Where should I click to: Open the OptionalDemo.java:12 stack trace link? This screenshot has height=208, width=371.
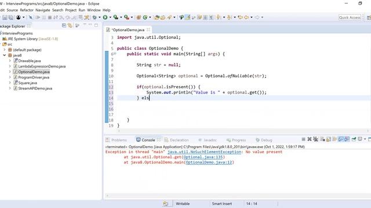209,162
